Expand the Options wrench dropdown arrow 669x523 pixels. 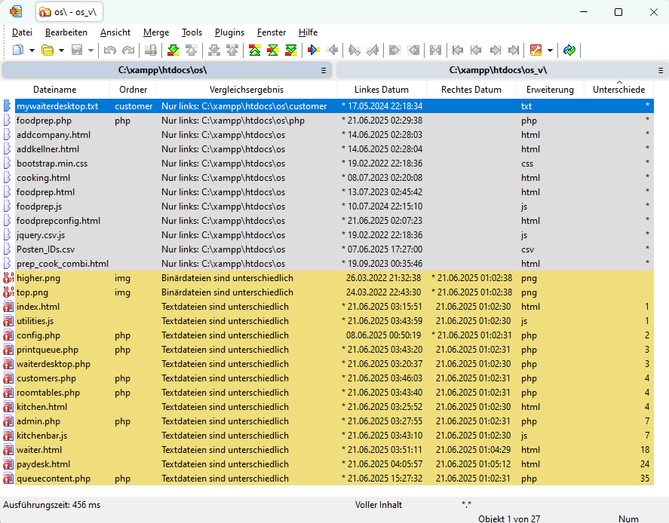(550, 50)
